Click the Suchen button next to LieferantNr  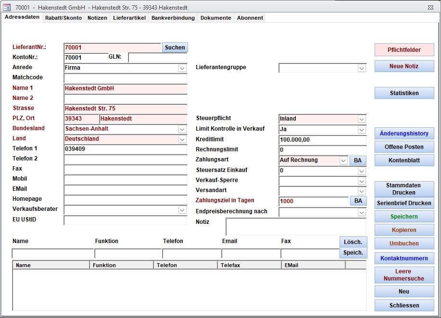[x=175, y=48]
